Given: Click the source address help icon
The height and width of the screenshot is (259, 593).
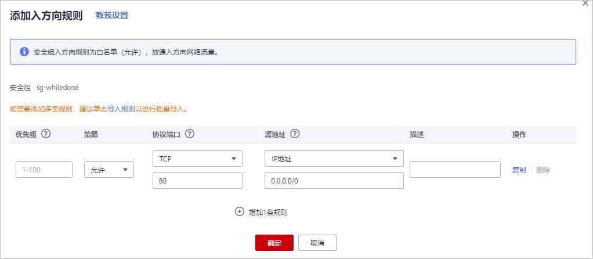Looking at the screenshot, I should tap(295, 134).
